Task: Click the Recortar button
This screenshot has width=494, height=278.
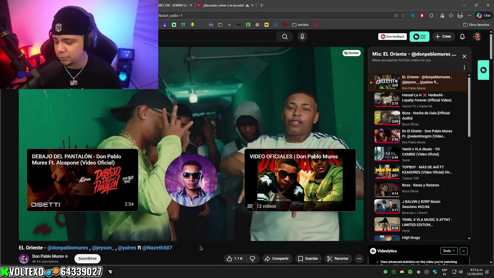Action: [x=337, y=259]
